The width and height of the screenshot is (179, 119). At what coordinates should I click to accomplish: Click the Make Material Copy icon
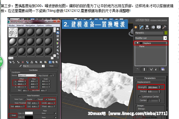[27, 62]
